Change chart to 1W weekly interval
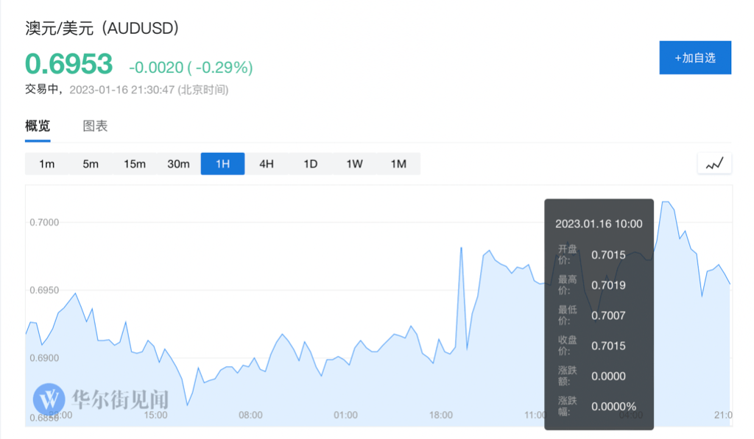Viewport: 754px width, 439px height. click(354, 164)
